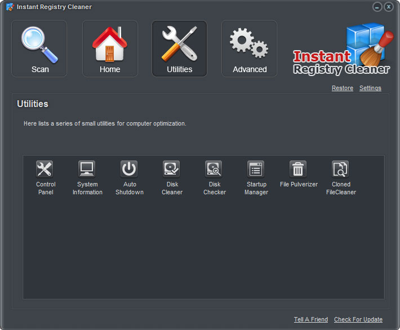
Task: Go to the Home tab
Action: tap(110, 48)
